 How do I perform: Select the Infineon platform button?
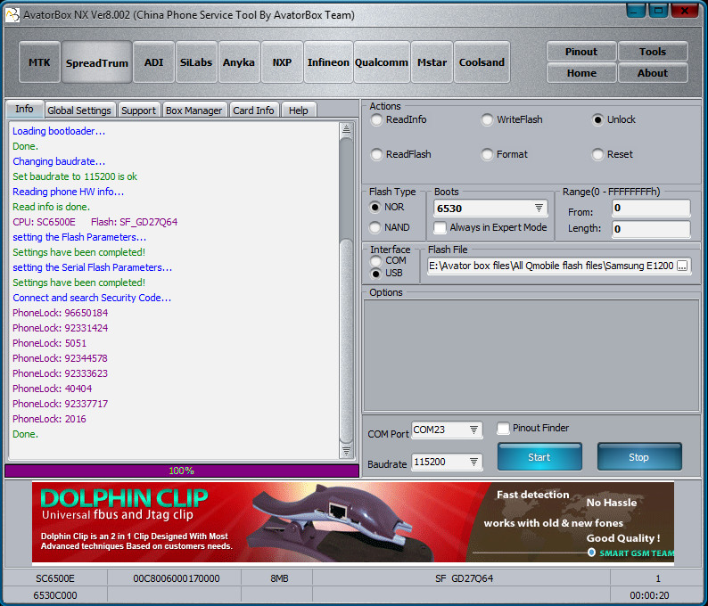pyautogui.click(x=328, y=62)
